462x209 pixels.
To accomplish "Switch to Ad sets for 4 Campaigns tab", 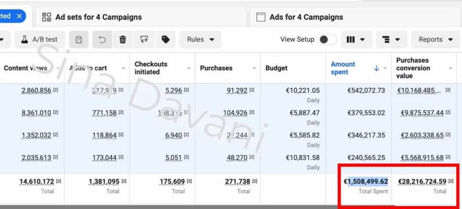I will 98,17.
